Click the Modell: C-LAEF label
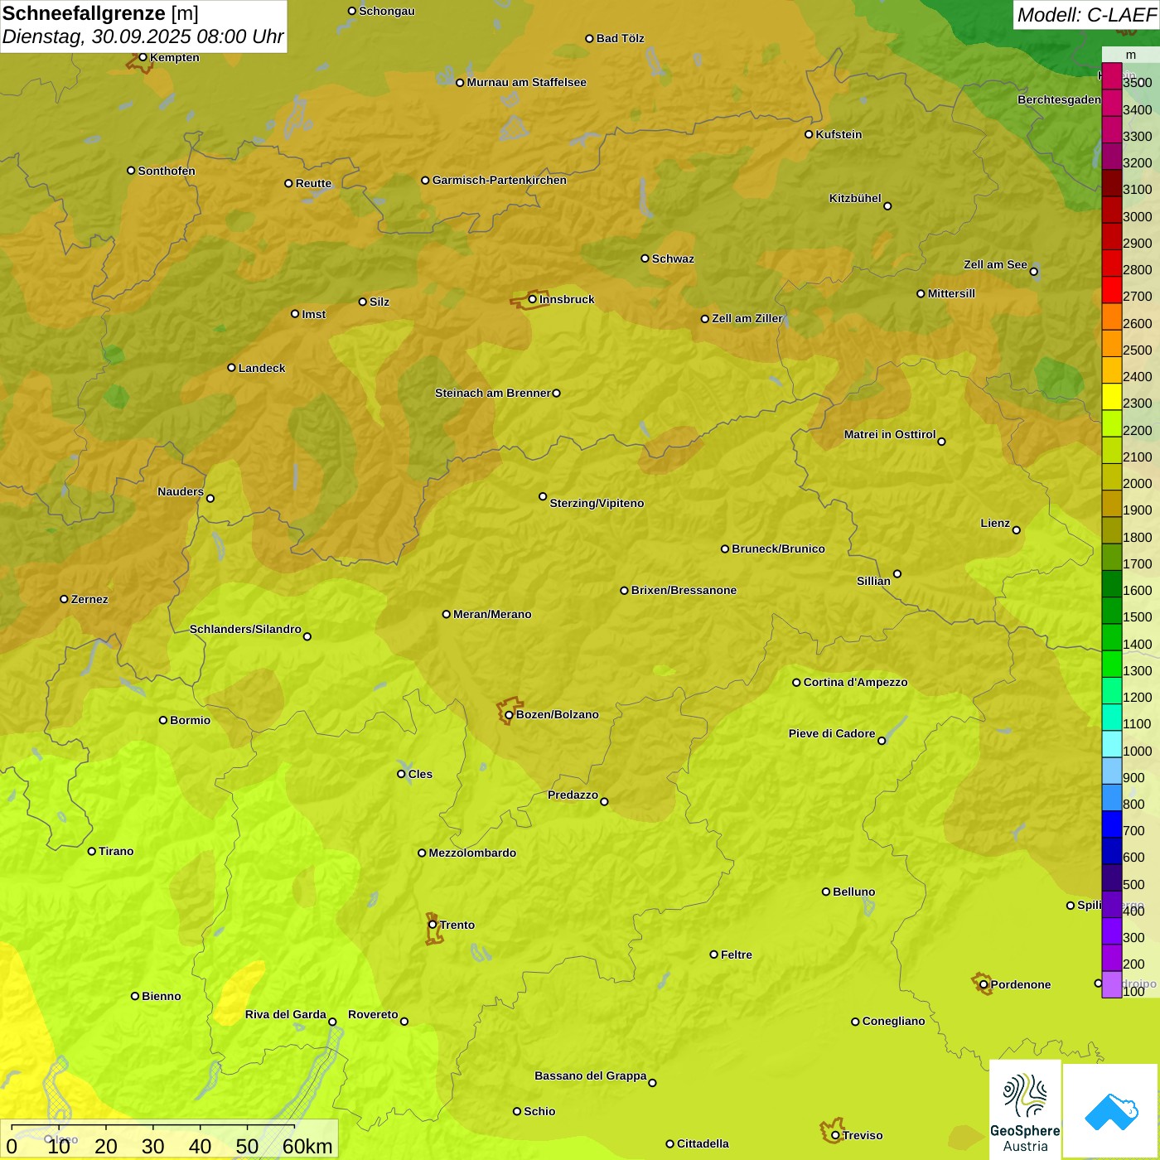 coord(1086,15)
